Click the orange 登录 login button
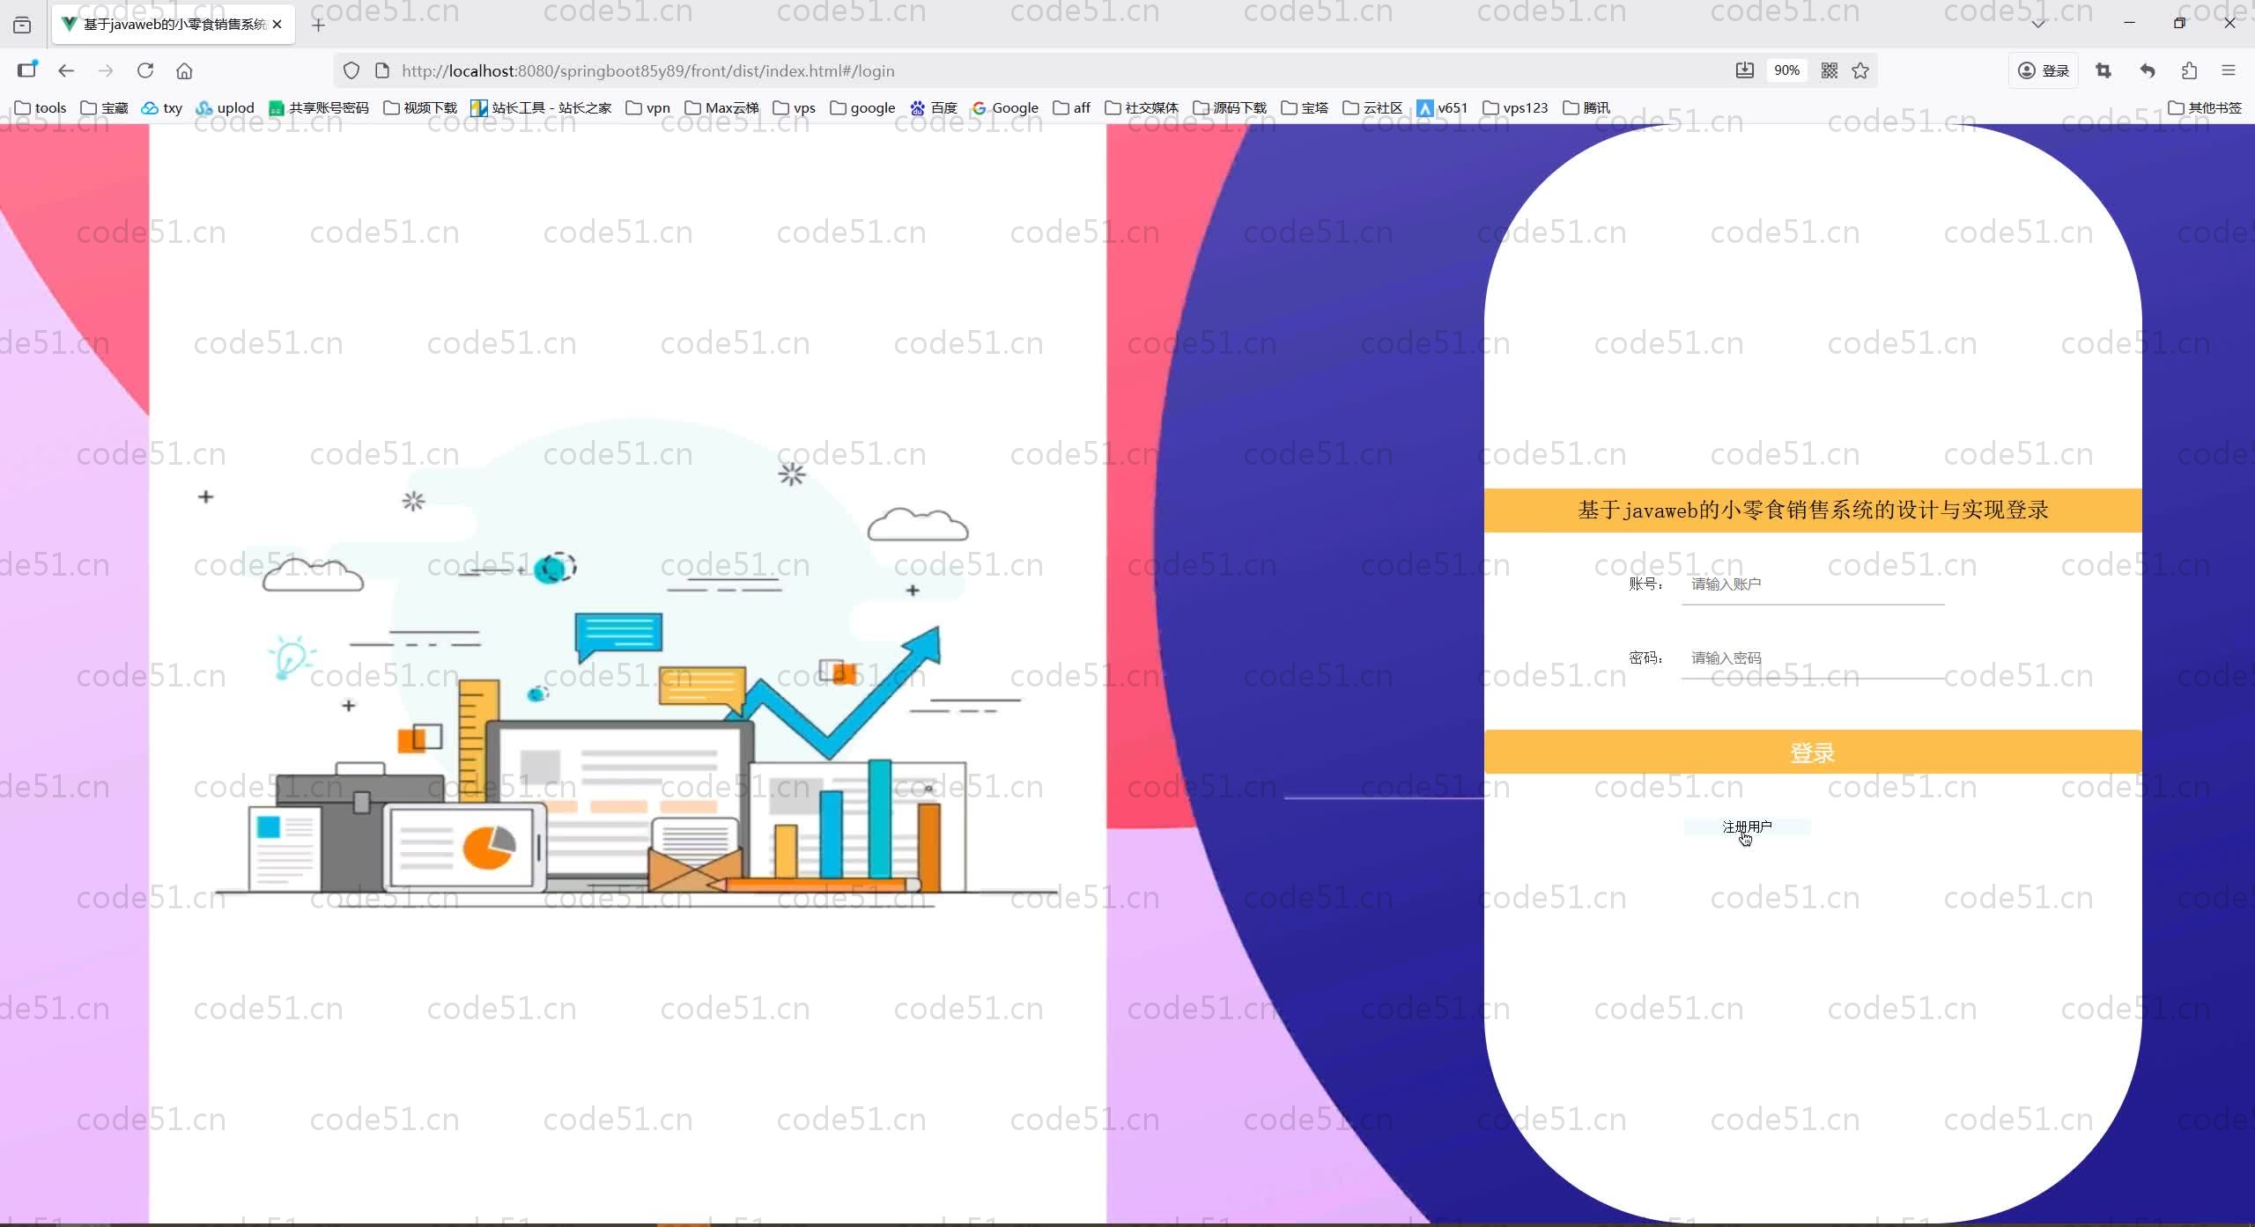Image resolution: width=2255 pixels, height=1227 pixels. pyautogui.click(x=1812, y=753)
